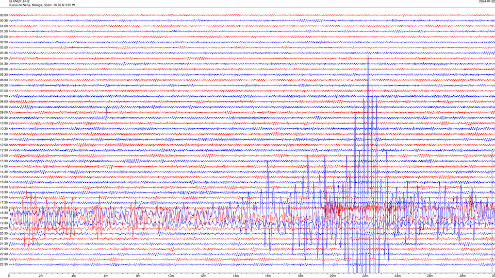The image size is (495, 278).
Task: Click the '10m' tick label on time axis
Action: pyautogui.click(x=171, y=276)
